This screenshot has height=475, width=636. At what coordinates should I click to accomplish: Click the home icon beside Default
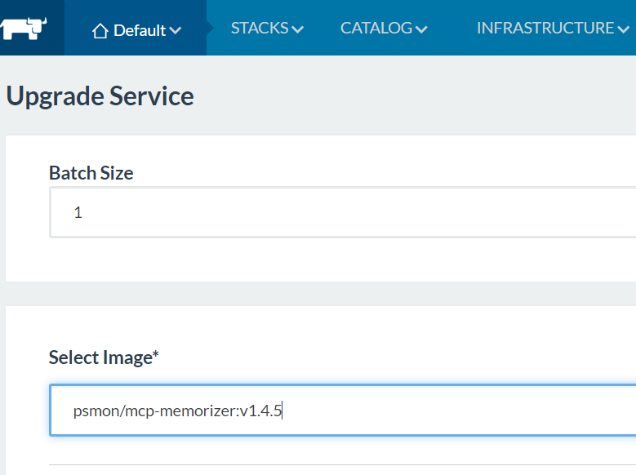click(x=100, y=31)
